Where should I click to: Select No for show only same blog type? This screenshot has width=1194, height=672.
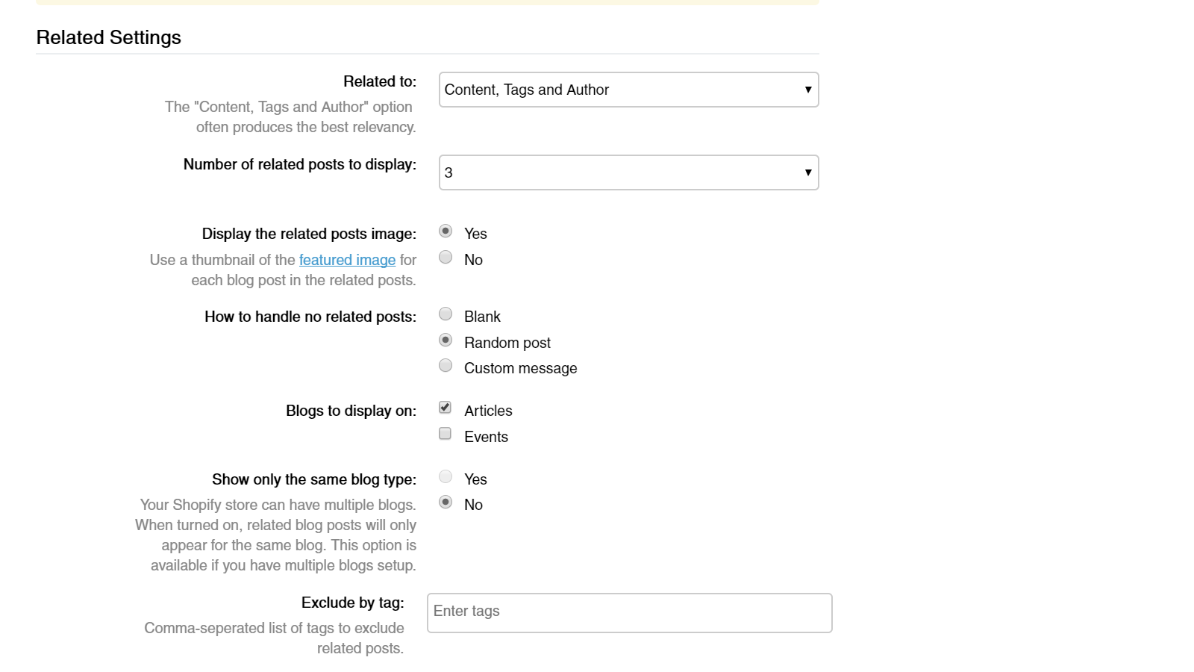[x=446, y=502]
